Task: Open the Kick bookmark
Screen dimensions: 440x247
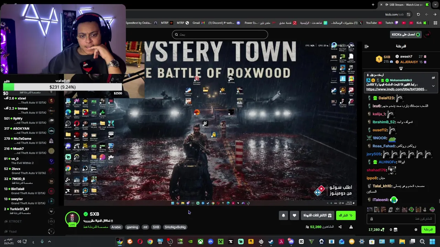Action: pyautogui.click(x=421, y=23)
